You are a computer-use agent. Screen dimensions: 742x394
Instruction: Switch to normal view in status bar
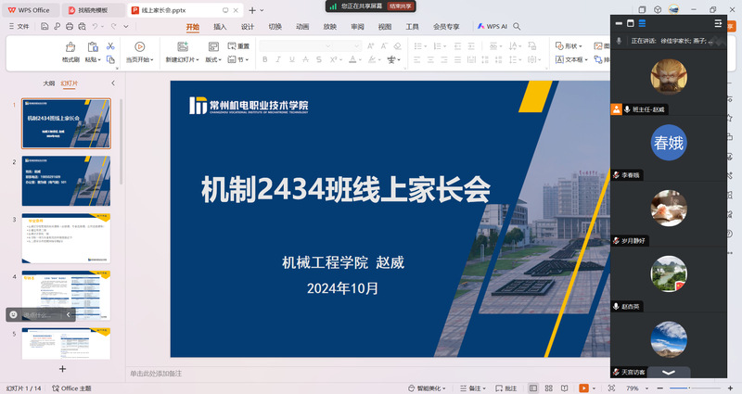pos(532,388)
